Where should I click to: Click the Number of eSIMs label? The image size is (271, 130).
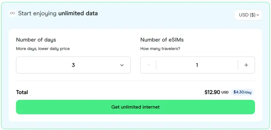162,40
